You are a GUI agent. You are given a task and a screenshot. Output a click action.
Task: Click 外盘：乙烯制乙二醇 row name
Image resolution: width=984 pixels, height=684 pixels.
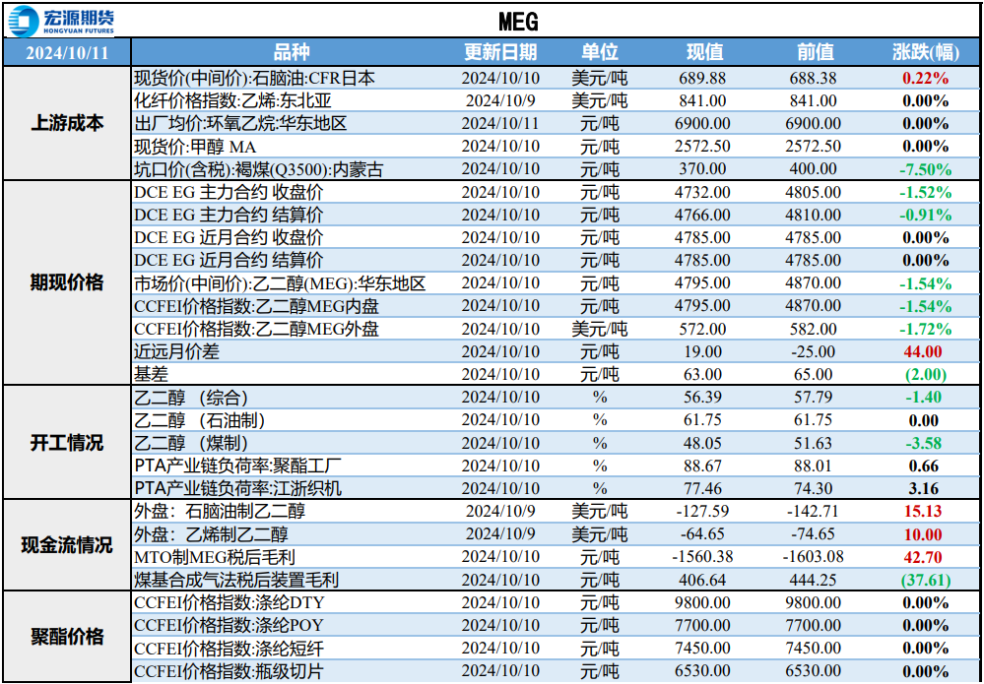coord(212,534)
